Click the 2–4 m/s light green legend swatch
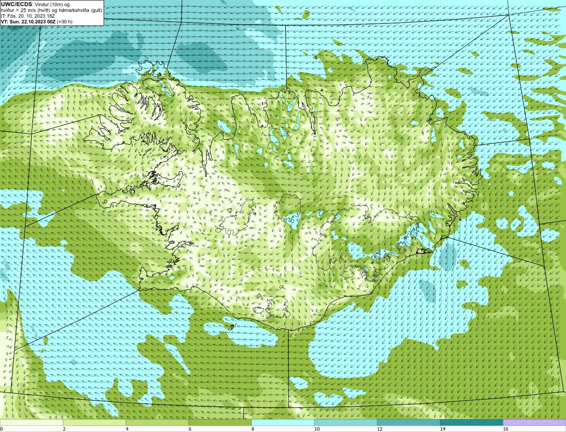 (94, 423)
